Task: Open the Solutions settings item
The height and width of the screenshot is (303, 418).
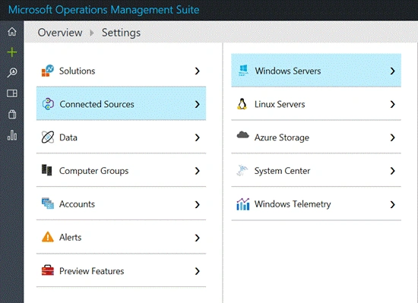Action: pyautogui.click(x=121, y=71)
